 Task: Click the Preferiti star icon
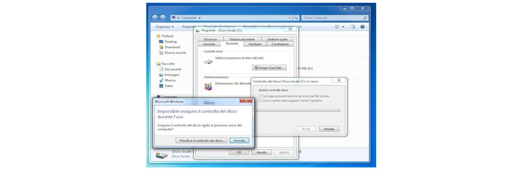pyautogui.click(x=158, y=36)
